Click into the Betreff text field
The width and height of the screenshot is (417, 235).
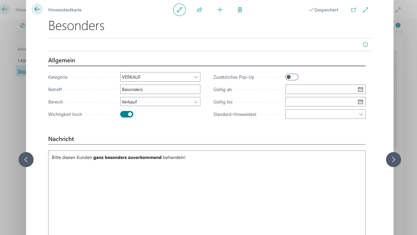click(x=160, y=89)
